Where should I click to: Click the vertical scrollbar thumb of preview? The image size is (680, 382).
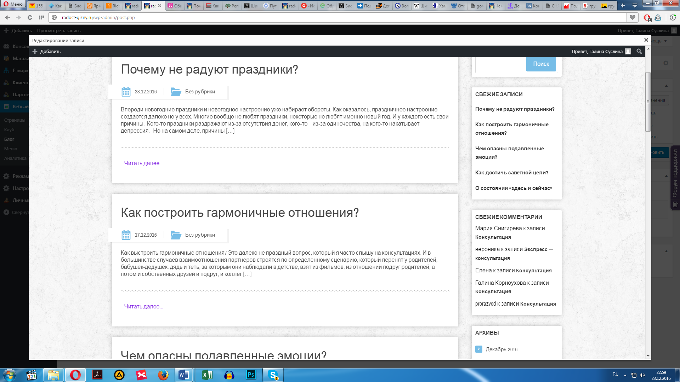coord(648,101)
